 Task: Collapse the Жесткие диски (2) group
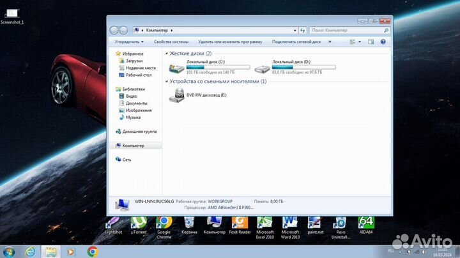click(x=167, y=54)
